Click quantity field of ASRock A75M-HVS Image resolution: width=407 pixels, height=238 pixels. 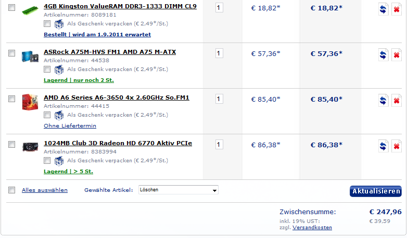(219, 53)
